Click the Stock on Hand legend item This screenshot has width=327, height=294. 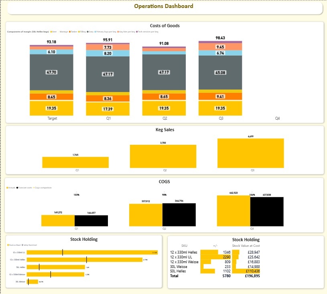pos(14,245)
